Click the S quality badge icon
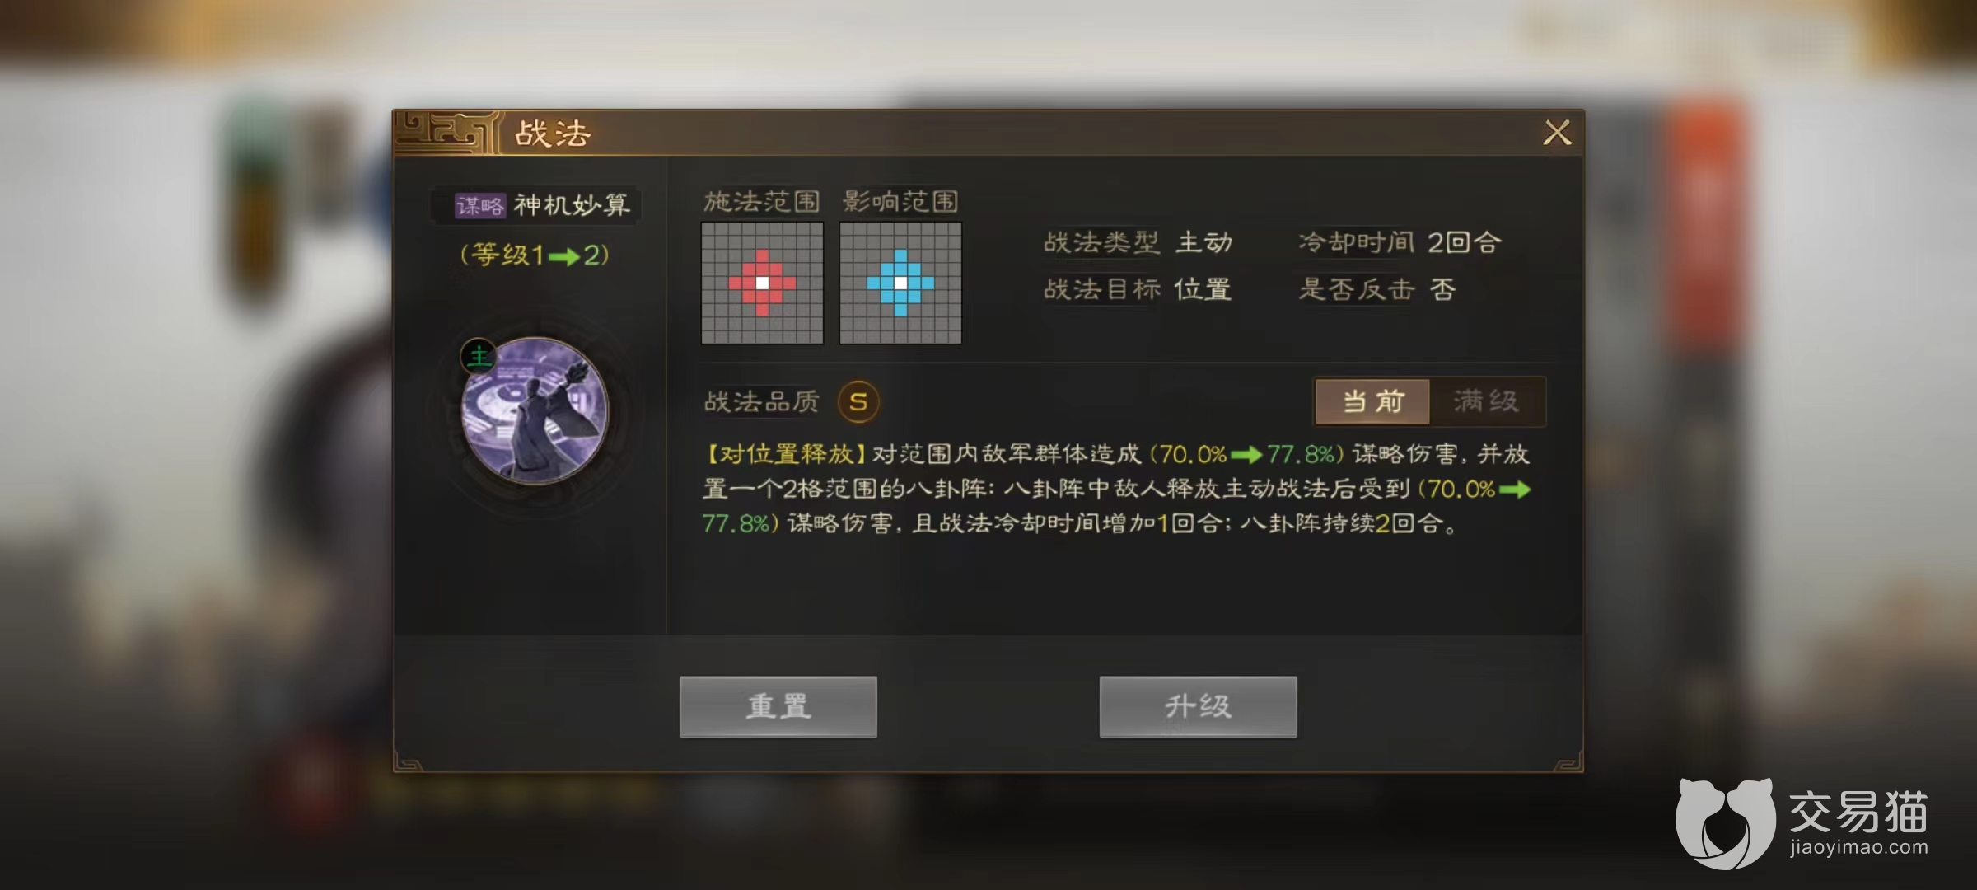Image resolution: width=1977 pixels, height=890 pixels. pos(858,402)
